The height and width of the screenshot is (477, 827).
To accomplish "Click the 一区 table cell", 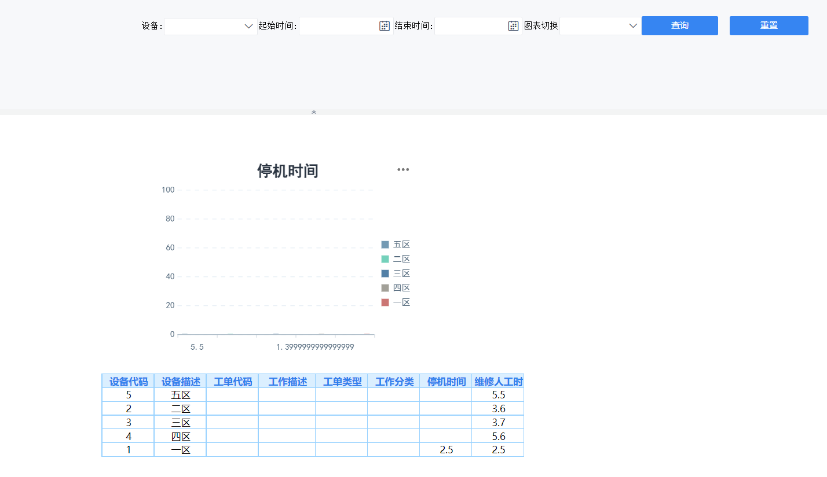I will (181, 450).
